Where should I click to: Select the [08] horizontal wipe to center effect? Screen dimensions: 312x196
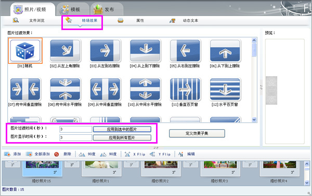tap(66, 89)
